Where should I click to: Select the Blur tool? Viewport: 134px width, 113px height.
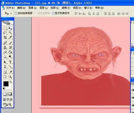pyautogui.click(x=5, y=56)
